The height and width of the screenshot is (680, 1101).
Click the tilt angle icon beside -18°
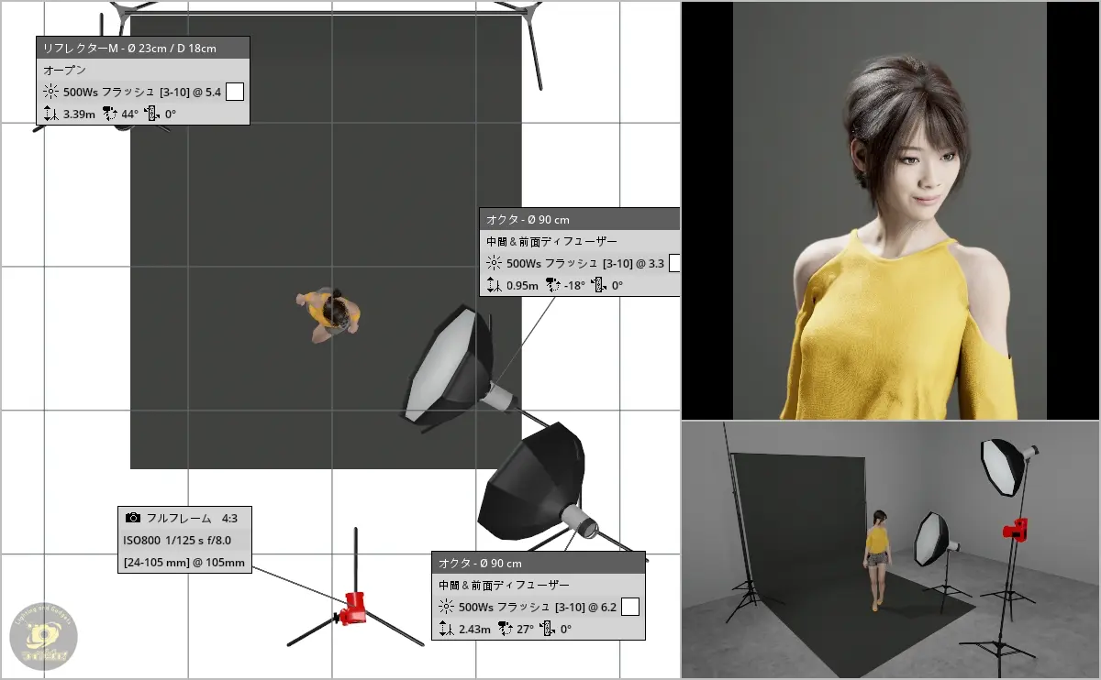pyautogui.click(x=552, y=285)
